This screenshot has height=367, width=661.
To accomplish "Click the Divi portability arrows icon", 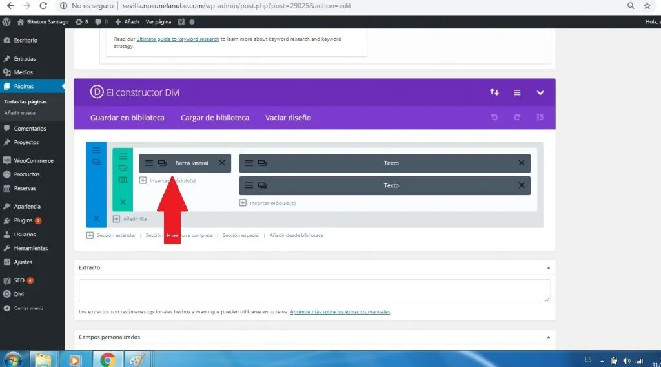I will [x=494, y=92].
